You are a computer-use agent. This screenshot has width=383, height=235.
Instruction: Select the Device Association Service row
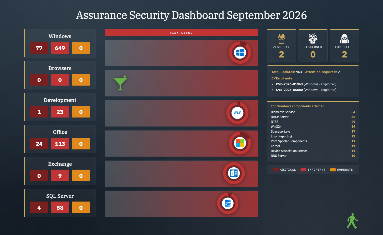coord(313,151)
